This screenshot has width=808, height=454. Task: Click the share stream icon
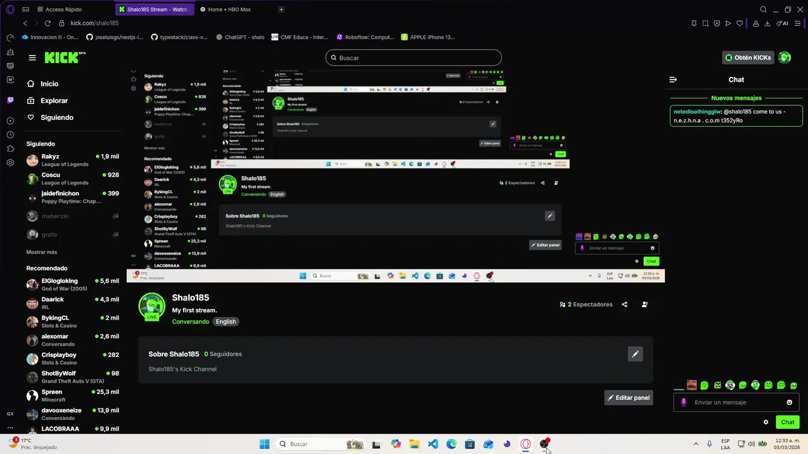[624, 305]
